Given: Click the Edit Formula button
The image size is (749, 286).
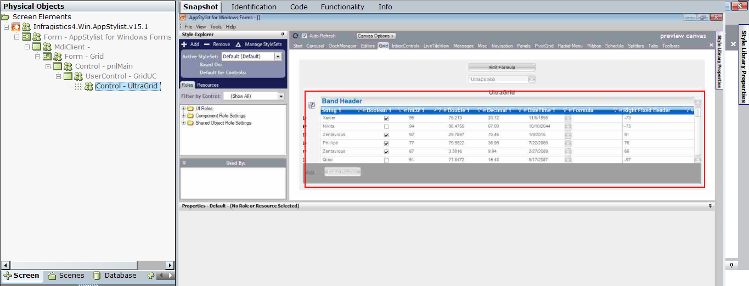Looking at the screenshot, I should 502,68.
